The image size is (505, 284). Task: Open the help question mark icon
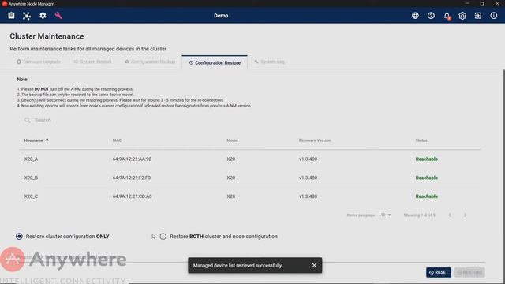tap(431, 16)
